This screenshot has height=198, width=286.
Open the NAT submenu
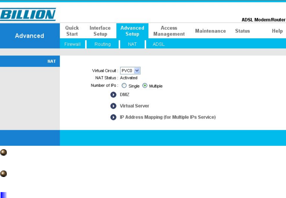point(132,44)
